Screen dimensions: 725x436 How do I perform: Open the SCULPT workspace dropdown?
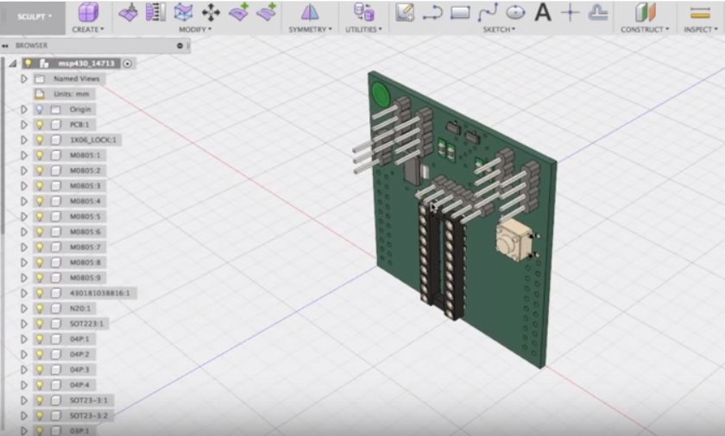click(34, 17)
